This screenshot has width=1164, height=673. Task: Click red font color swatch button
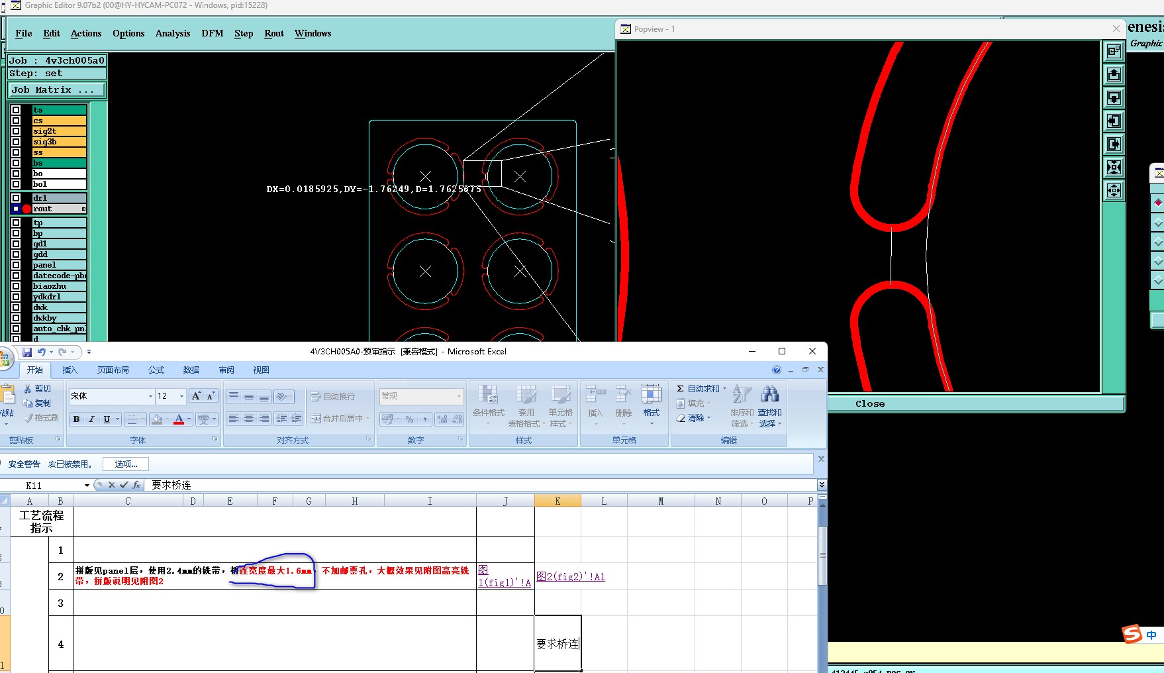coord(179,419)
